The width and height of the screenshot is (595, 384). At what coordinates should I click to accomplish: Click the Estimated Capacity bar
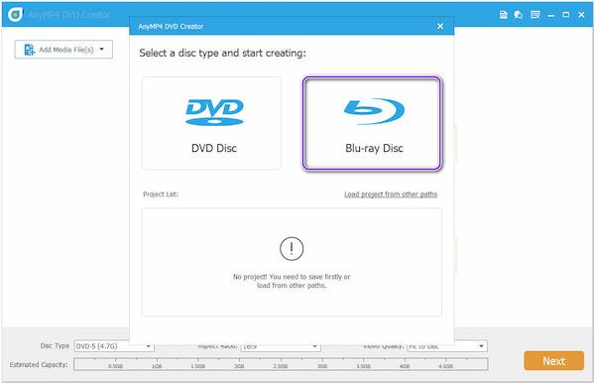(281, 364)
